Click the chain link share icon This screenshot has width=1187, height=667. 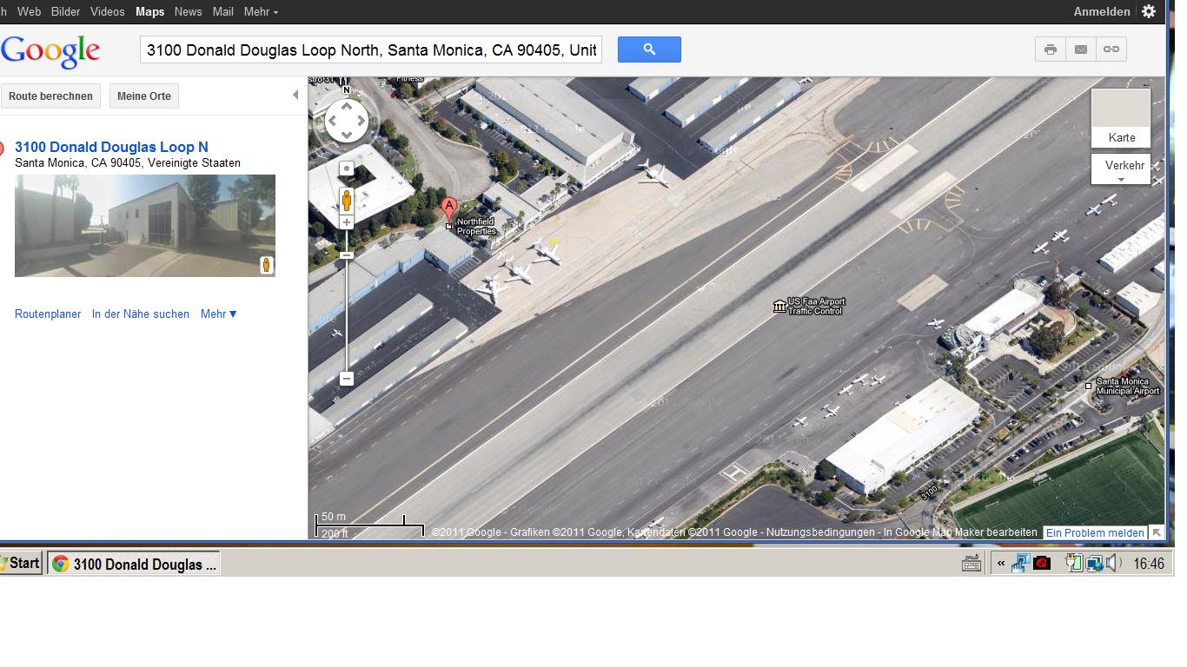pos(1111,50)
